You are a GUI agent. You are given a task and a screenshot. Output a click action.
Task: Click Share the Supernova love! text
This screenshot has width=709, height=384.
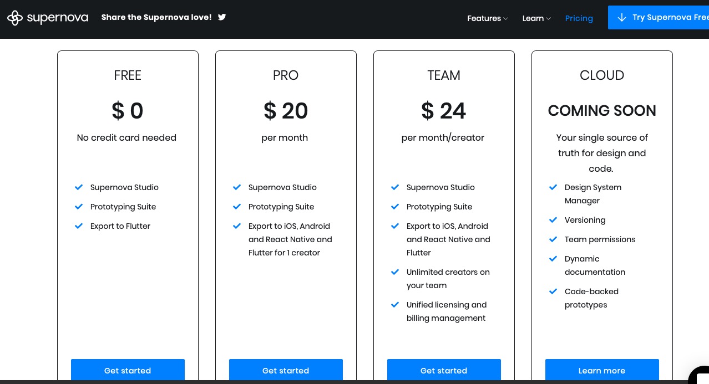tap(156, 17)
